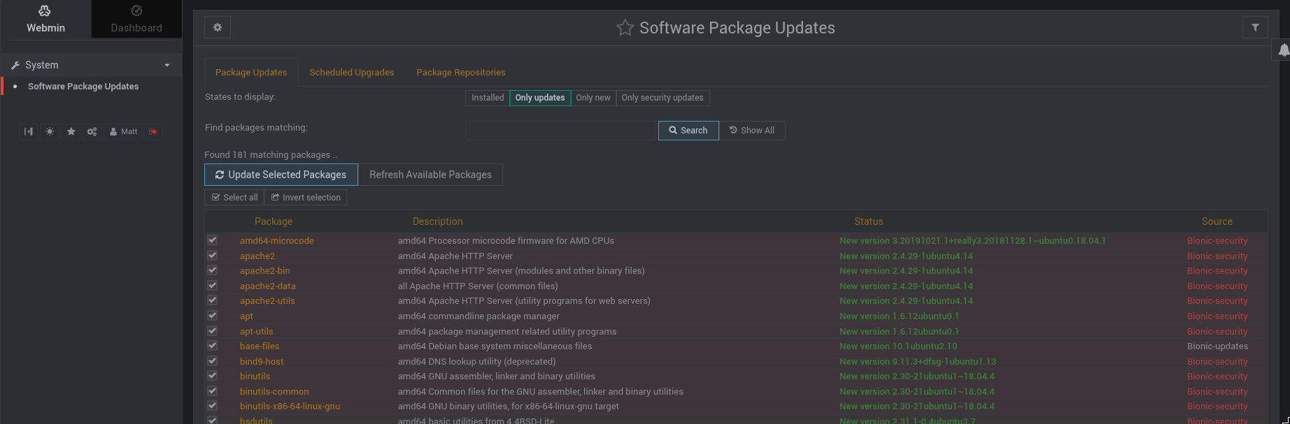The width and height of the screenshot is (1290, 424).
Task: Uncheck the apt package checkbox
Action: tap(212, 315)
